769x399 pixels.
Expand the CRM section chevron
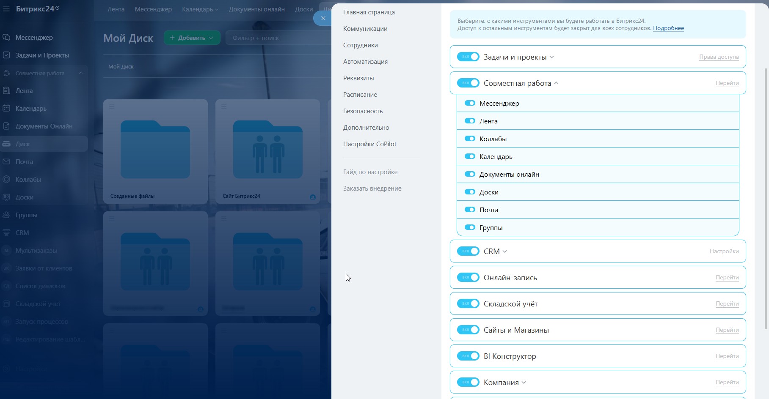pyautogui.click(x=504, y=251)
